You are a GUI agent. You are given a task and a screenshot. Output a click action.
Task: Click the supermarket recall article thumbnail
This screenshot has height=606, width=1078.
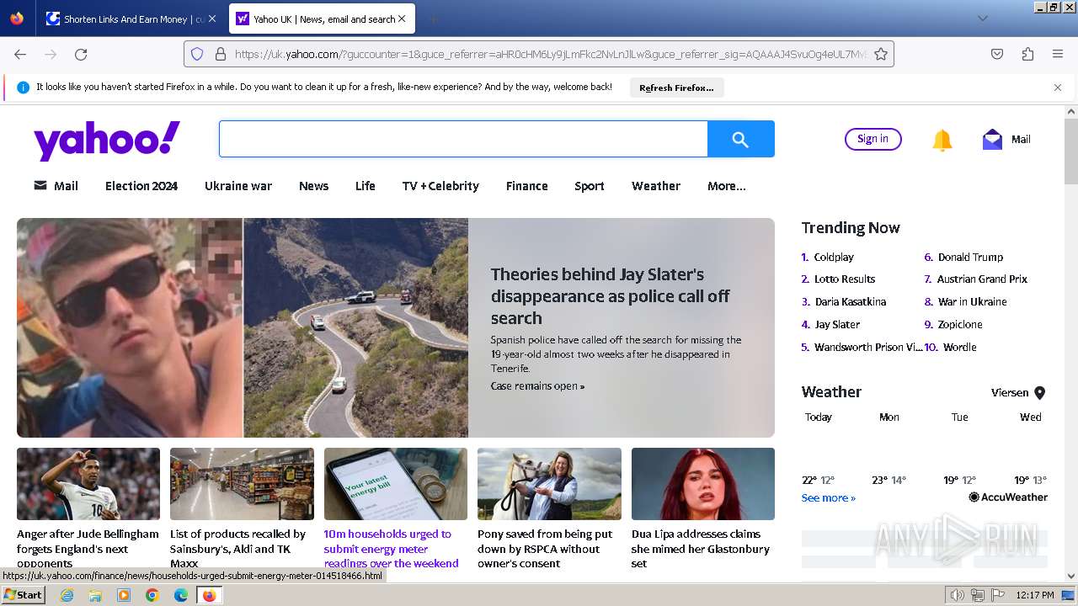coord(242,484)
